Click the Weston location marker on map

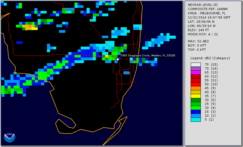118,59
